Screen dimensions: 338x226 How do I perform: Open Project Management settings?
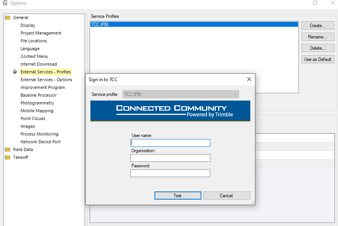(41, 33)
